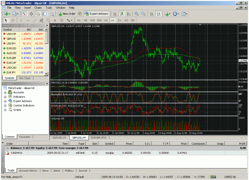Open the Periods clock dropdown
Viewport: 249px width, 180px height.
tap(176, 14)
